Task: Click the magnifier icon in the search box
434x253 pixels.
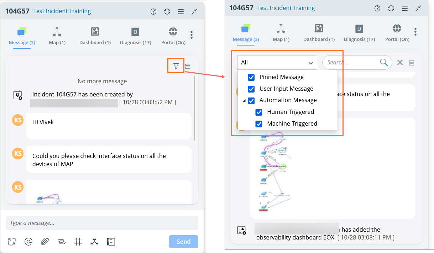Action: 383,62
